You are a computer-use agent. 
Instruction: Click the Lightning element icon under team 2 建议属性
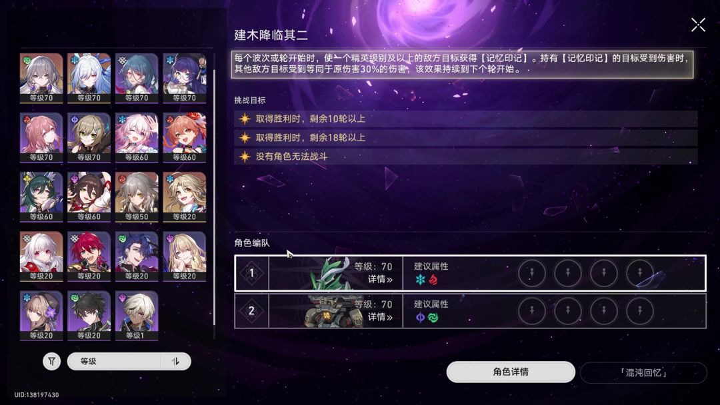pyautogui.click(x=420, y=317)
